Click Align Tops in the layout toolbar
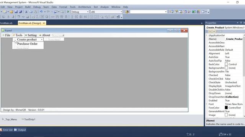The width and height of the screenshot is (245, 137). click(x=19, y=17)
